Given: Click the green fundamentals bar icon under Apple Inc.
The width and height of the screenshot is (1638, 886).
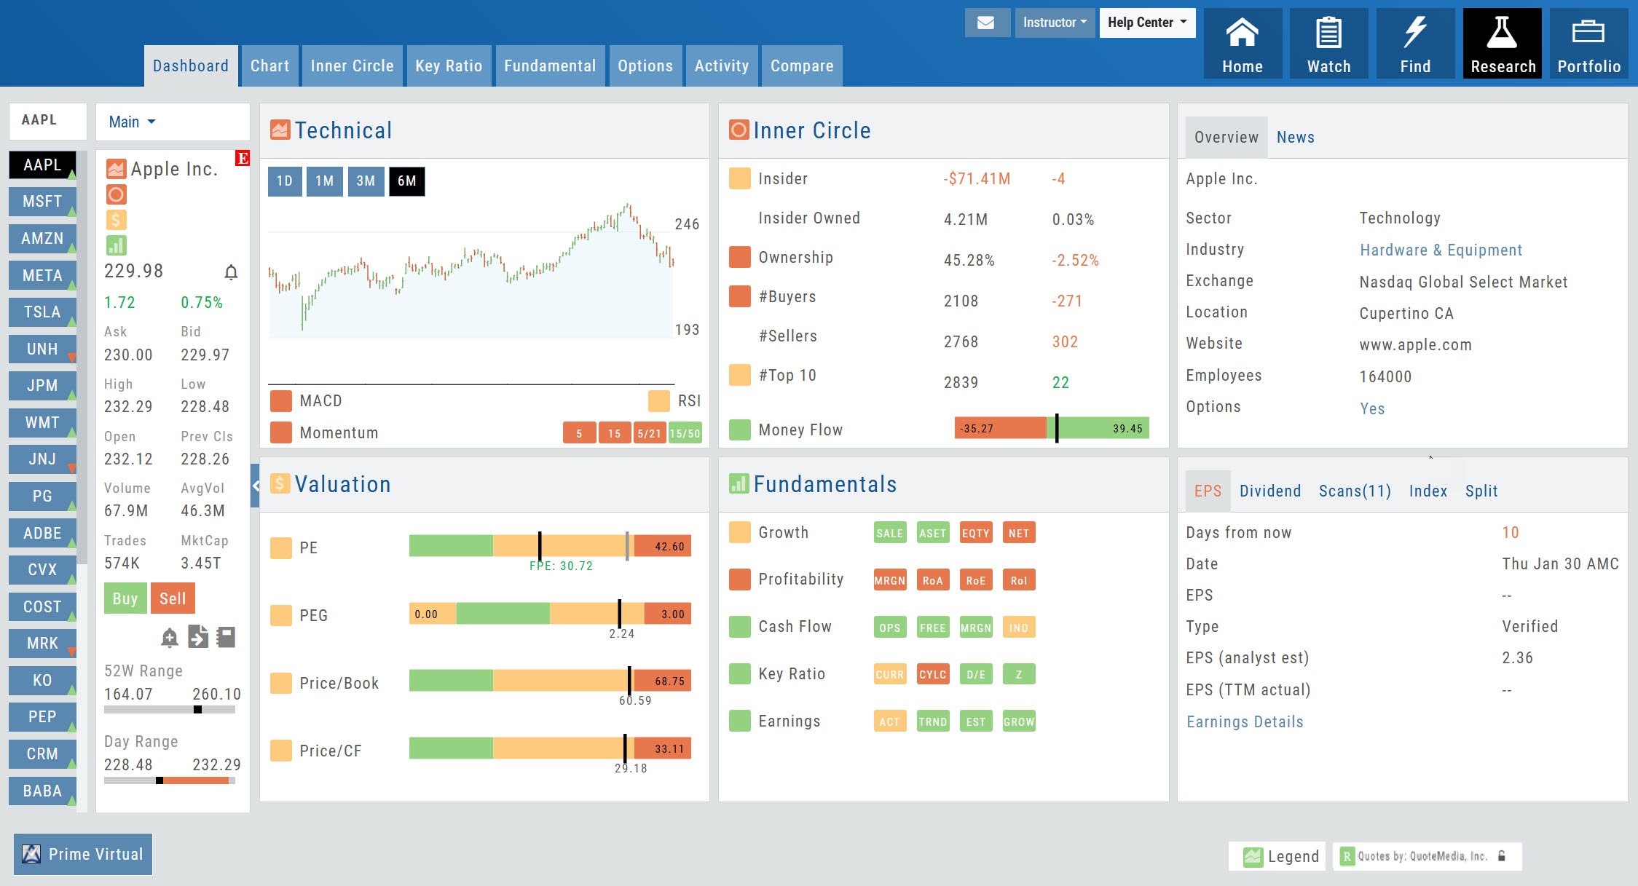Looking at the screenshot, I should pos(116,245).
